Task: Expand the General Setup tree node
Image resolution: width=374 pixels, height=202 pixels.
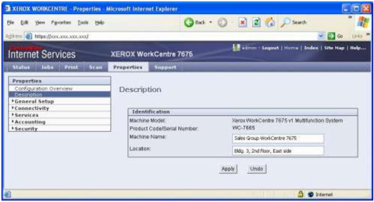Action: point(13,101)
